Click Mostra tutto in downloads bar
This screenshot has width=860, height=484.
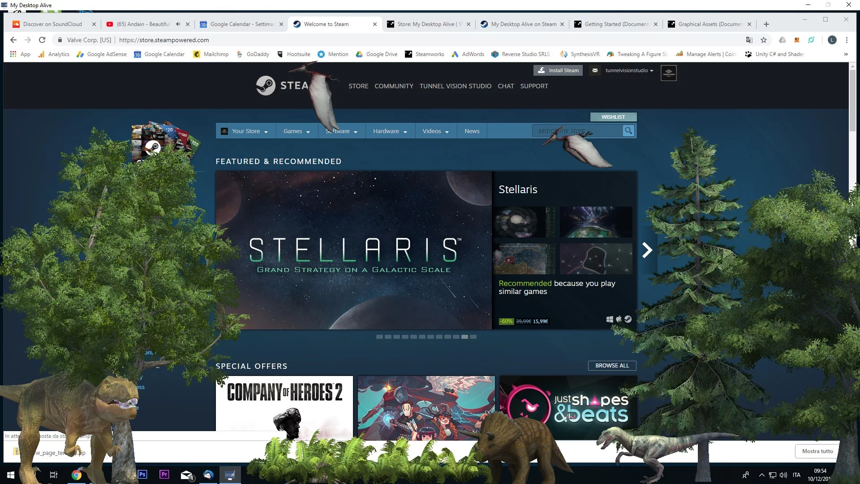point(817,451)
